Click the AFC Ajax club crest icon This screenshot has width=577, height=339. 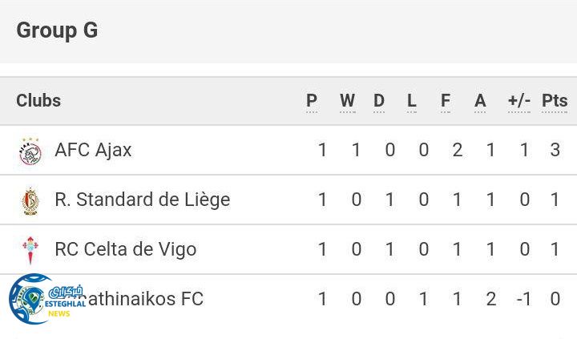[x=30, y=151]
